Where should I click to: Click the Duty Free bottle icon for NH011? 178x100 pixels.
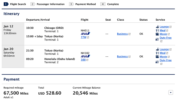pos(157,39)
